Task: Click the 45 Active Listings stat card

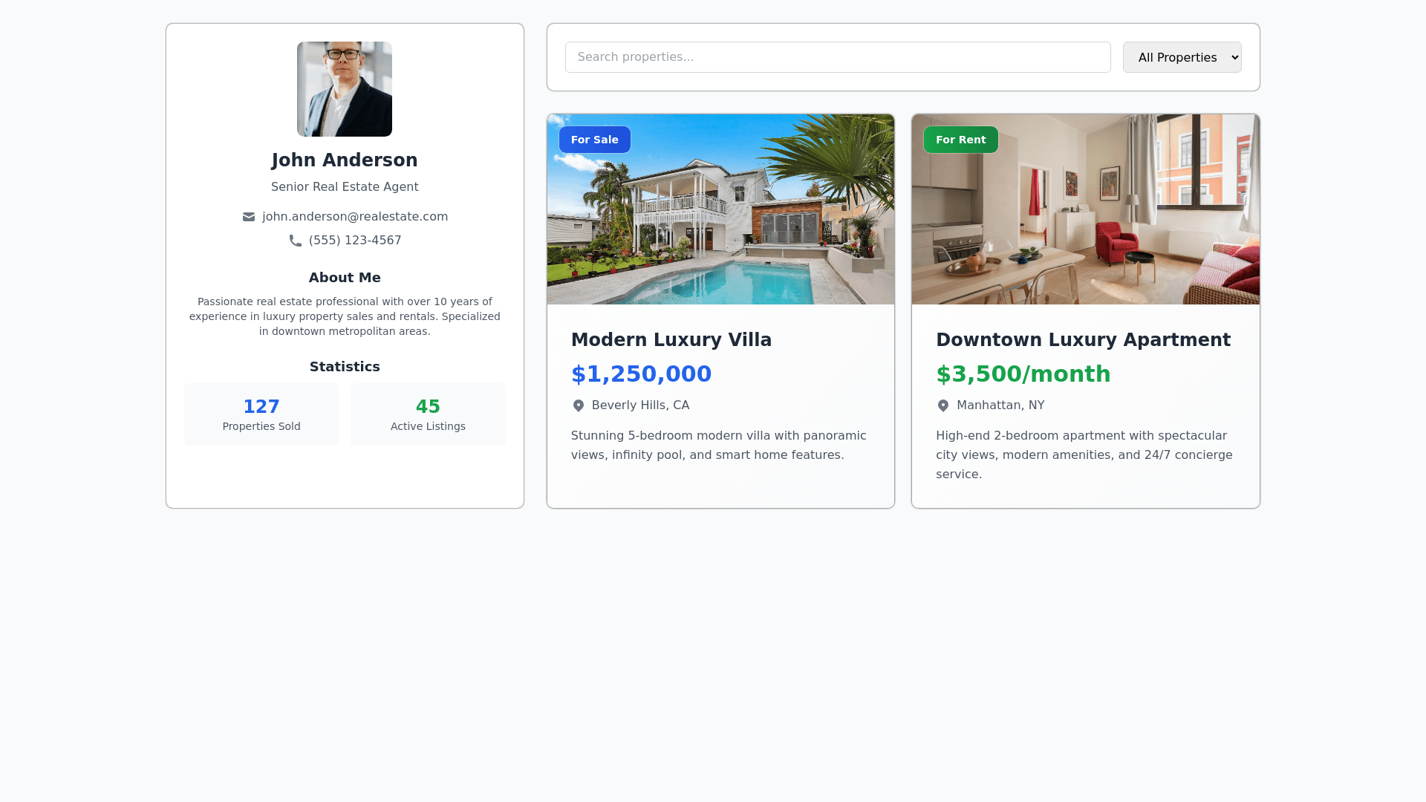Action: [x=428, y=414]
